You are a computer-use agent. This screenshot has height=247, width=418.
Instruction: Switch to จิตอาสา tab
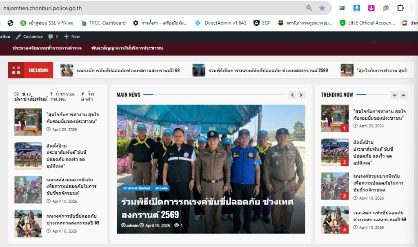click(87, 96)
